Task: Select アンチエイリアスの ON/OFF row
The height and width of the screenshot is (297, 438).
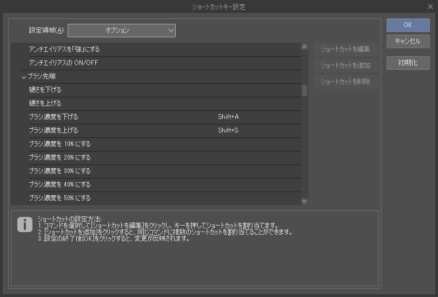Action: tap(165, 63)
